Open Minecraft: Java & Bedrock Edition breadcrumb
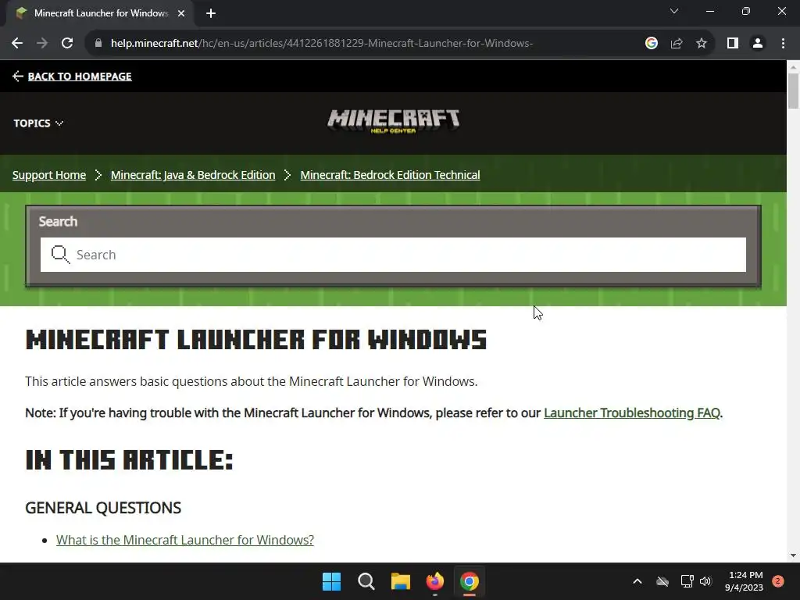Image resolution: width=800 pixels, height=600 pixels. coord(193,175)
